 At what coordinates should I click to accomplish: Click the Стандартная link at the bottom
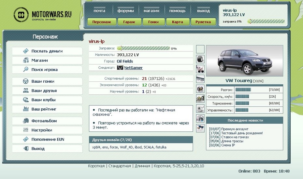(120, 166)
